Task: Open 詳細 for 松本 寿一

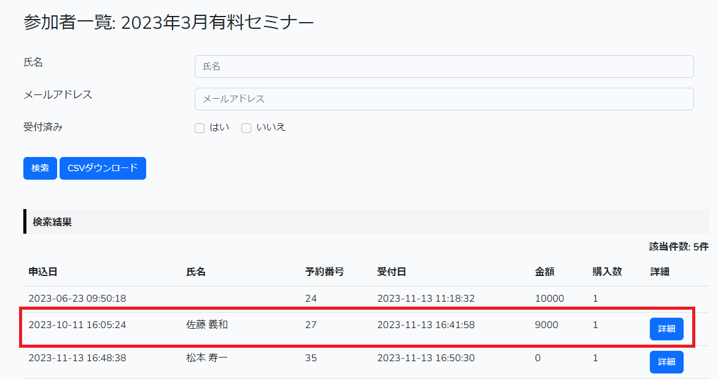Action: [666, 362]
